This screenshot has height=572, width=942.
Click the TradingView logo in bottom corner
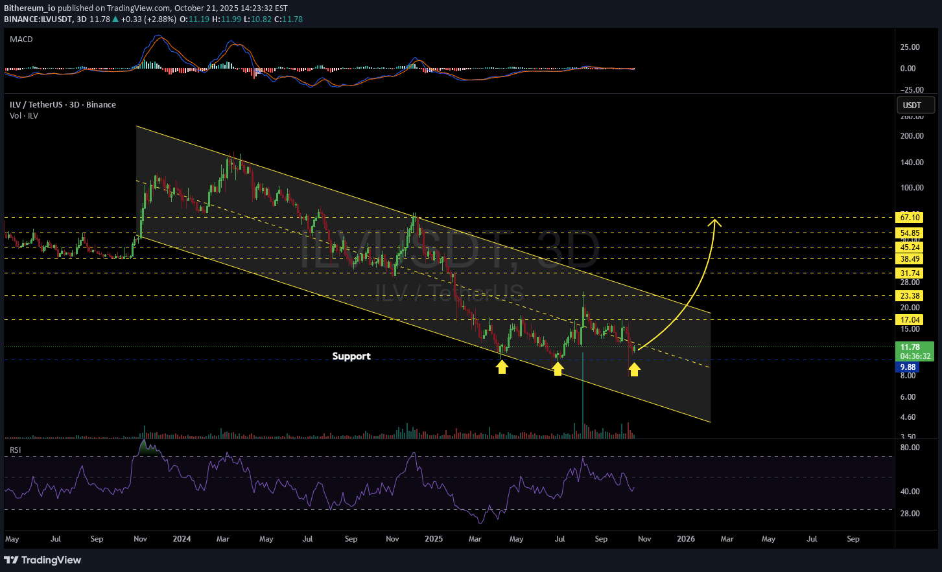coord(43,560)
